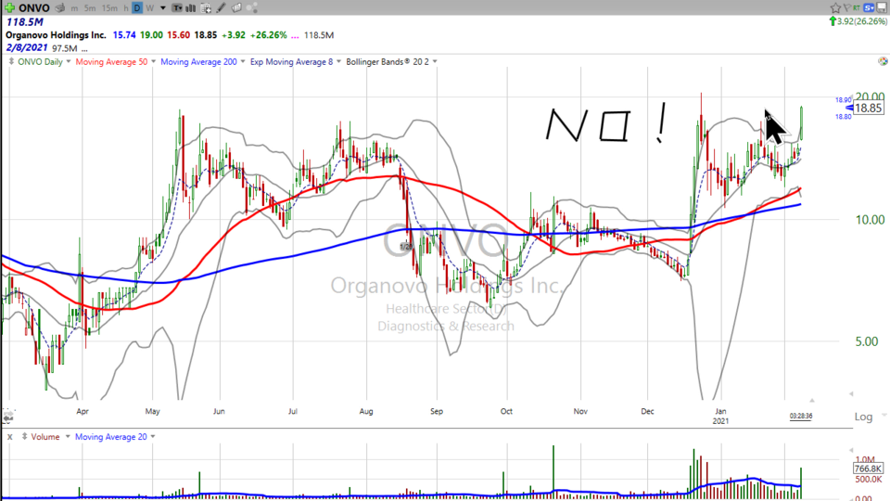
Task: Open the blue S streaming dropdown
Action: click(x=869, y=7)
